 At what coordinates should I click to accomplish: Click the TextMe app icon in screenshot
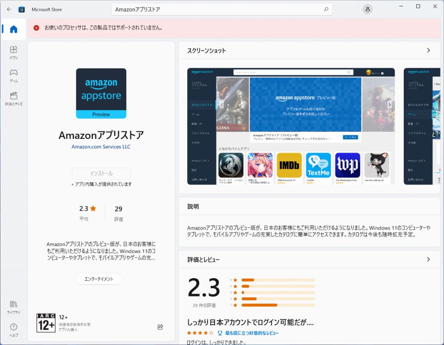point(318,165)
